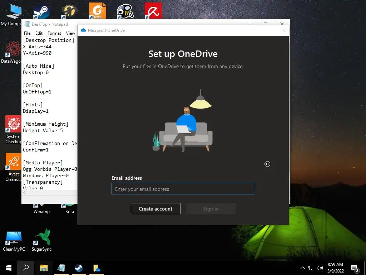This screenshot has width=366, height=275.
Task: Click the "[Desktop Position]" line in Notepad
Action: click(48, 40)
